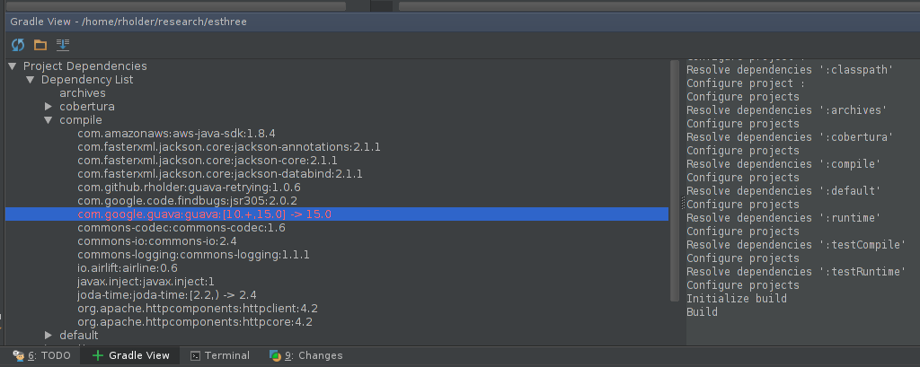Screen dimensions: 920x367
Task: Click the Terminal tab icon
Action: (195, 355)
